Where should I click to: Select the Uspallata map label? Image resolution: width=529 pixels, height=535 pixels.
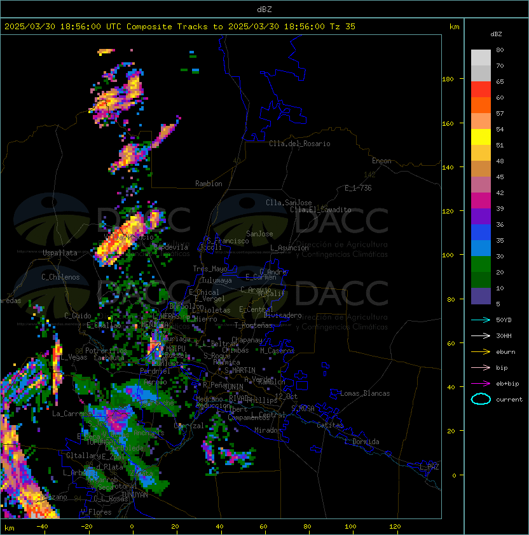click(60, 253)
